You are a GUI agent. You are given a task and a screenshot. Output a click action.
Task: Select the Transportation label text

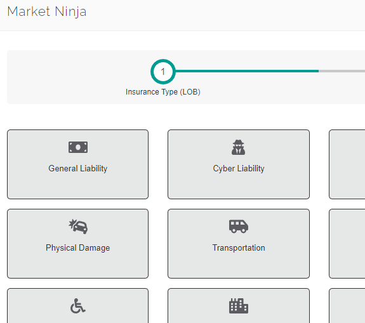click(239, 248)
